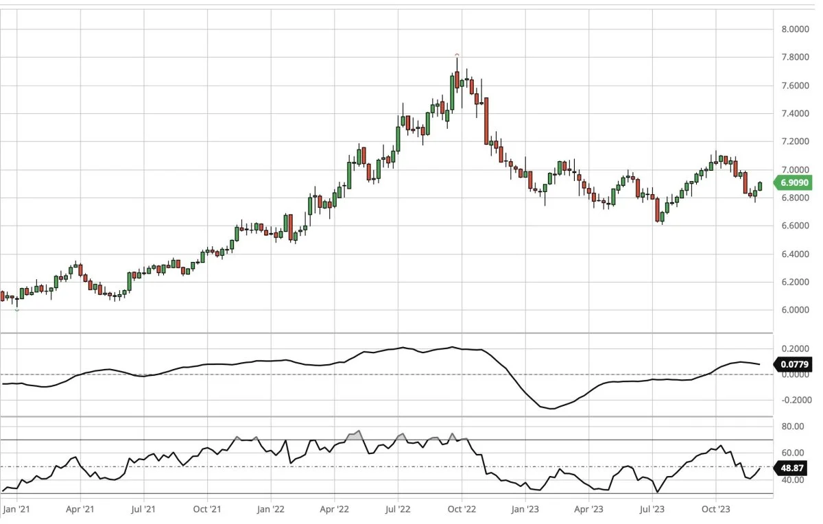Image resolution: width=823 pixels, height=524 pixels.
Task: Click the black 0.0779 indicator value tag
Action: point(793,365)
